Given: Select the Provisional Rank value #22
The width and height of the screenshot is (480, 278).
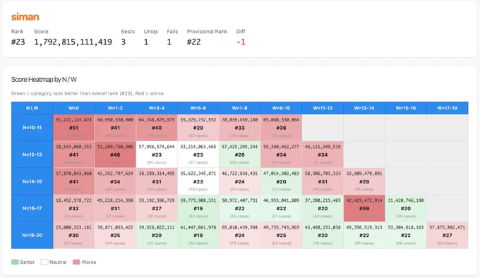Looking at the screenshot, I should [x=194, y=42].
